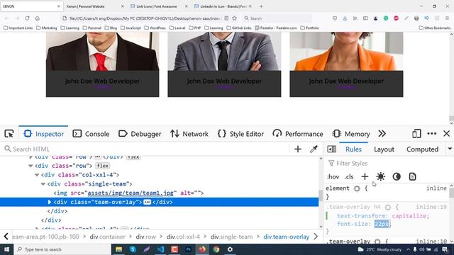Select div.row in breadcrumbs

pos(145,237)
